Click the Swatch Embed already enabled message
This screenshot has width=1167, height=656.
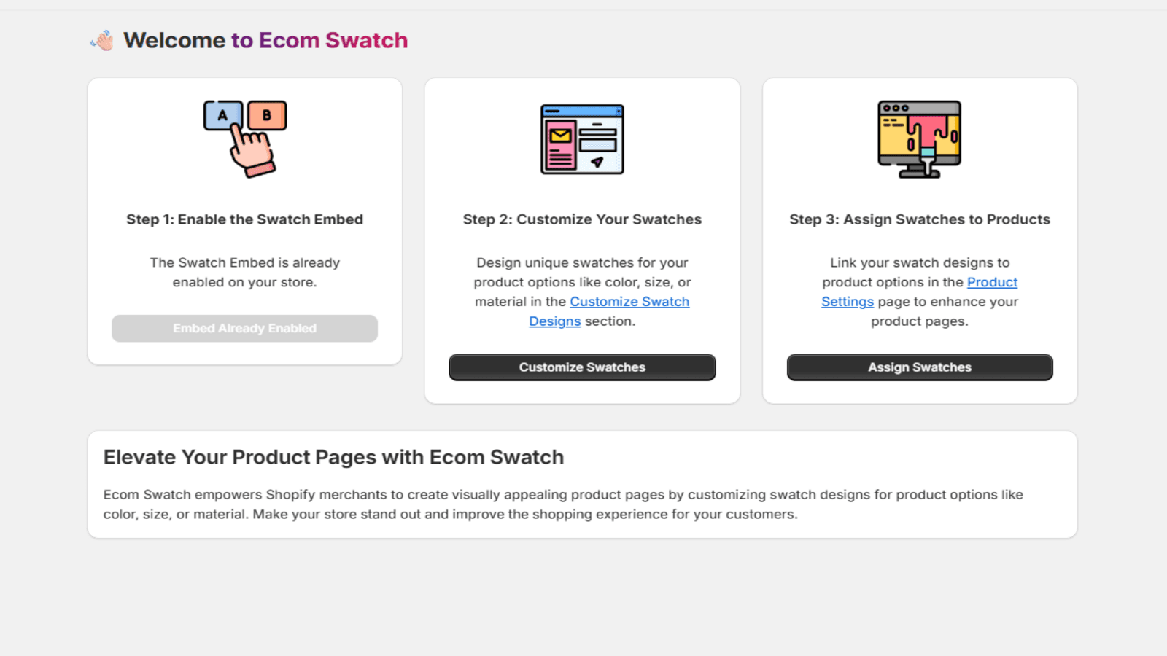244,272
